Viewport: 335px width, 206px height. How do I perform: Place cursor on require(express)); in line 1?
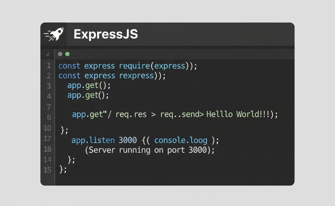point(158,66)
